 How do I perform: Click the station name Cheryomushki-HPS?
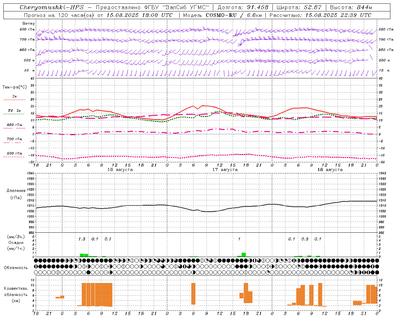52,7
